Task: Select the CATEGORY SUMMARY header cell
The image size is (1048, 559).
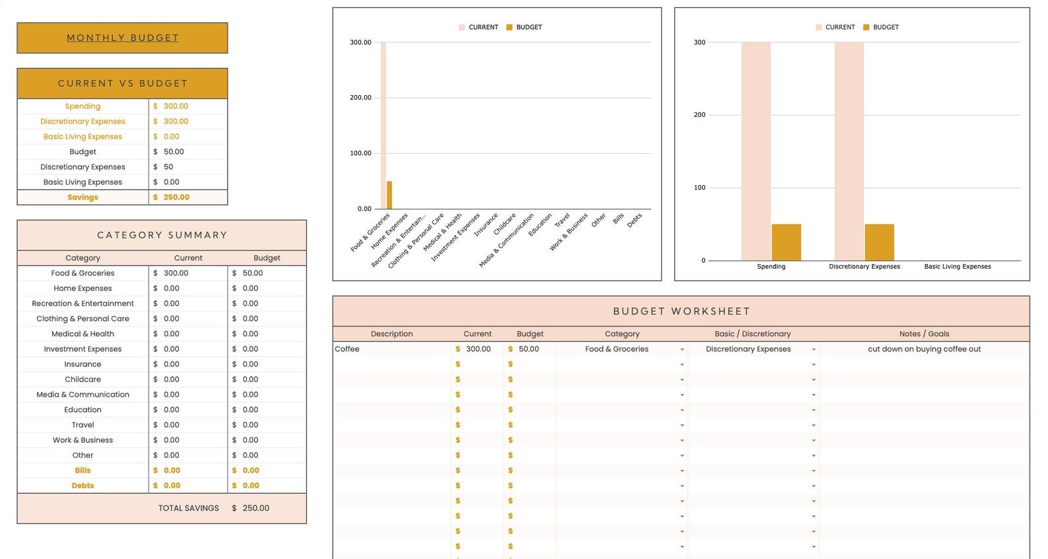Action: [162, 235]
